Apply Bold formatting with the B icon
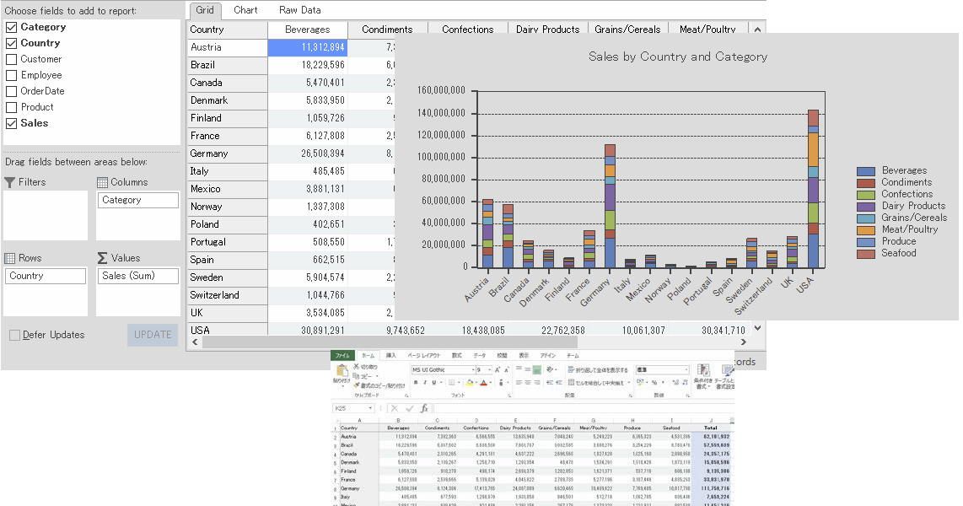 tap(416, 382)
